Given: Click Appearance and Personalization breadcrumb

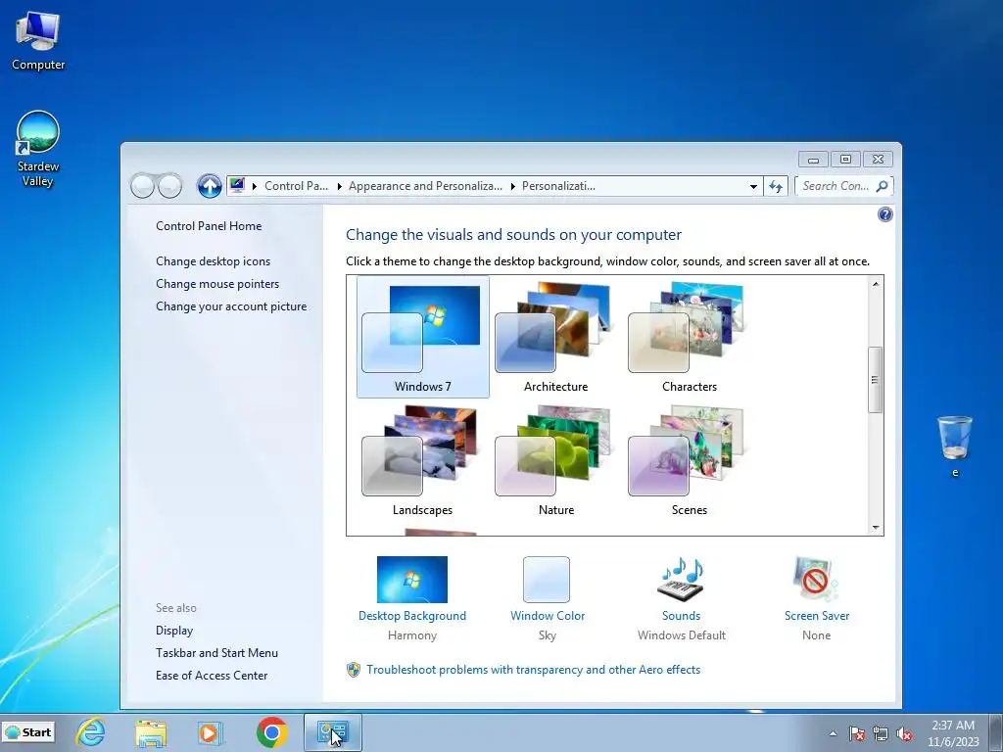Looking at the screenshot, I should 425,186.
